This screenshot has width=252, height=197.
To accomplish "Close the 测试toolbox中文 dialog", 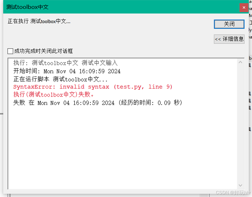I will click(244, 8).
